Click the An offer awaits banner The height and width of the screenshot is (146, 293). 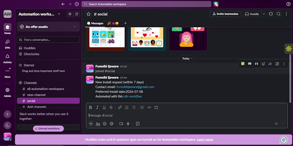tap(48, 27)
